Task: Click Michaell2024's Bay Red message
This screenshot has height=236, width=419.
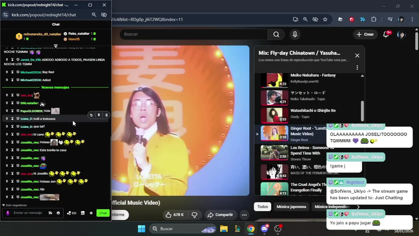Action: [48, 72]
